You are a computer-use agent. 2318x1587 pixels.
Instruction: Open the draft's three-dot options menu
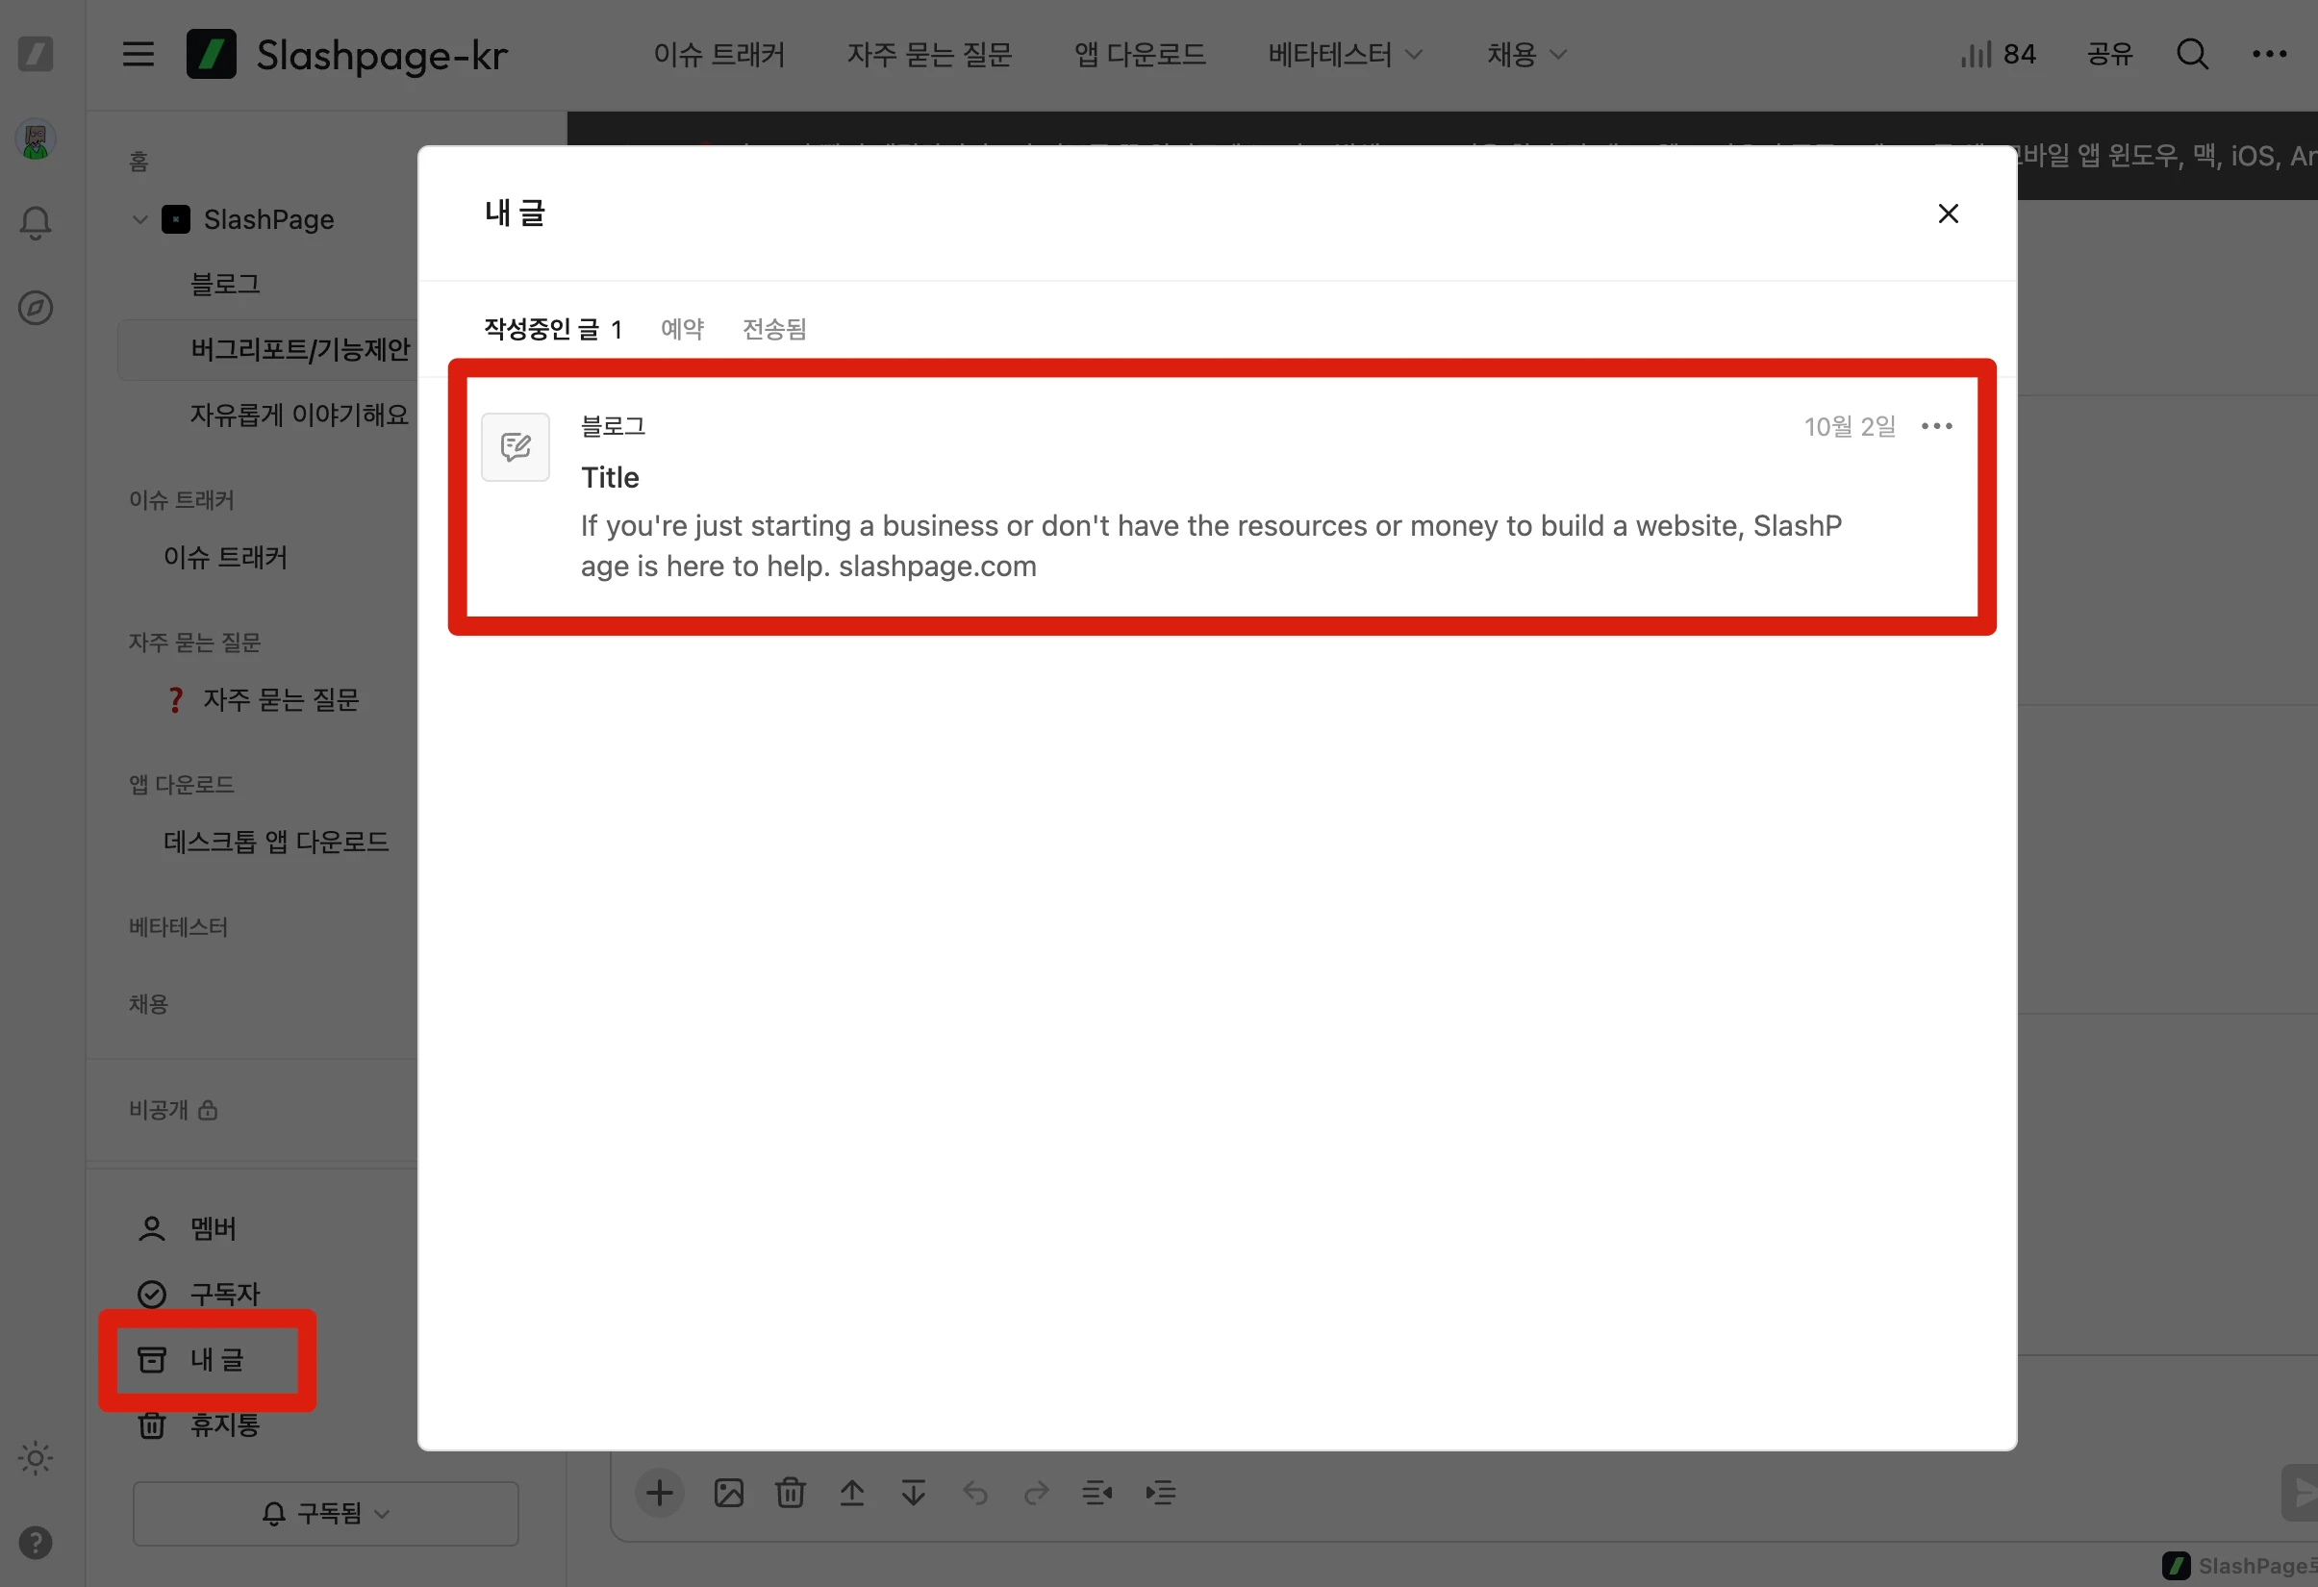point(1936,427)
